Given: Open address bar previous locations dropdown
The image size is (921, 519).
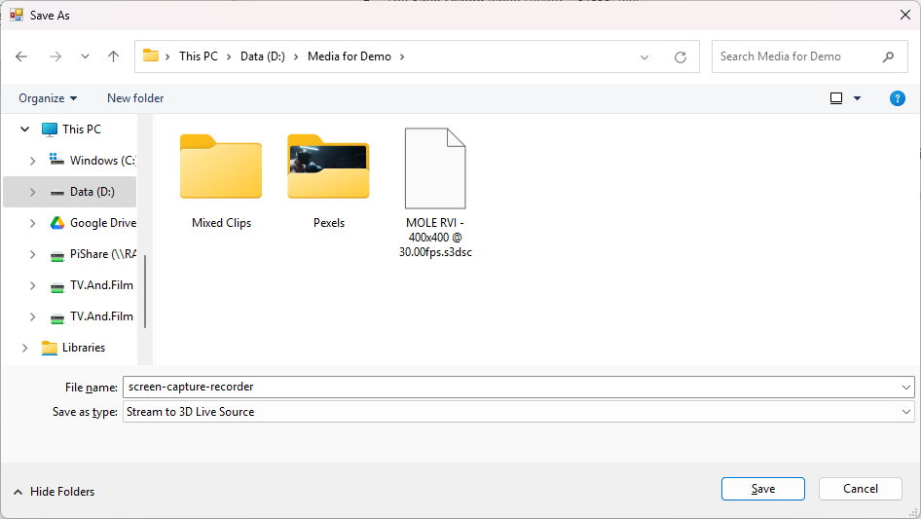Looking at the screenshot, I should [x=645, y=57].
